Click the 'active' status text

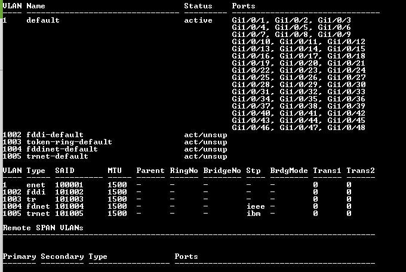[x=198, y=20]
